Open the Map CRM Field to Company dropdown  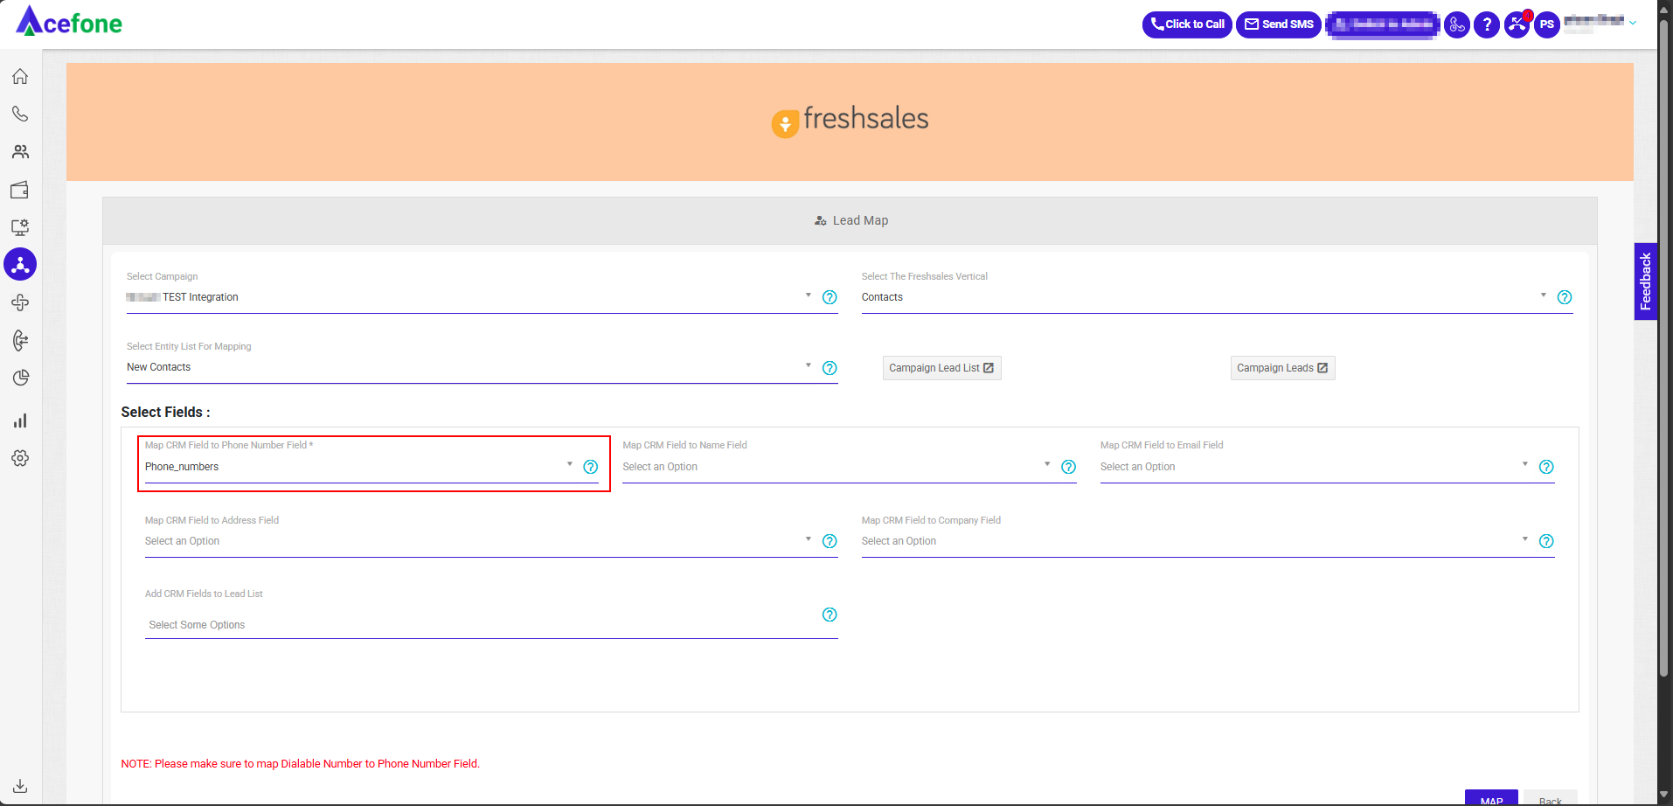tap(1196, 541)
